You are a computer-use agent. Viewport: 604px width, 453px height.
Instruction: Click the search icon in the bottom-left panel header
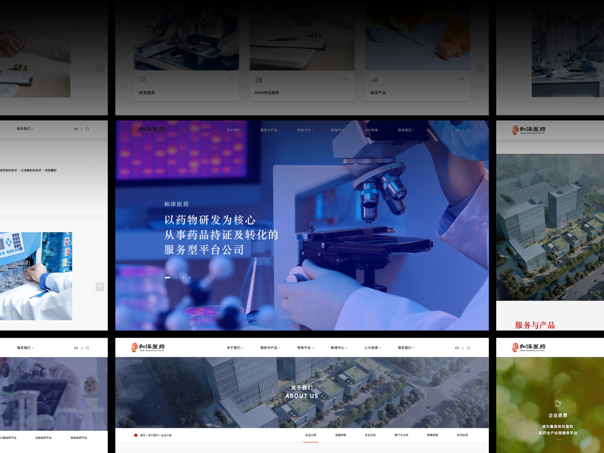(88, 348)
